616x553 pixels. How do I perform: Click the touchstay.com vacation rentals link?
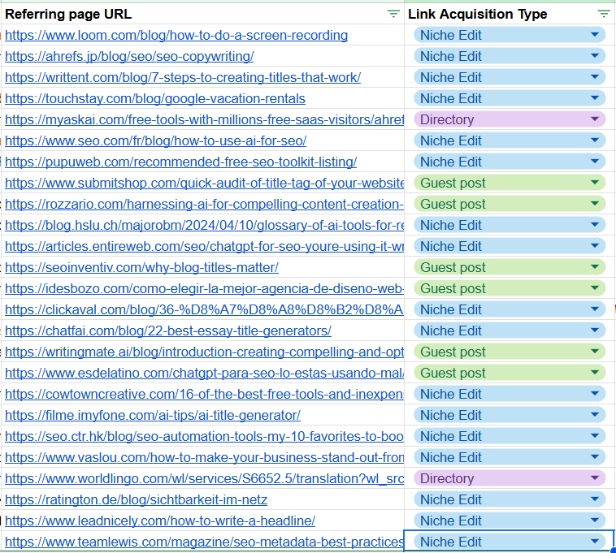155,98
